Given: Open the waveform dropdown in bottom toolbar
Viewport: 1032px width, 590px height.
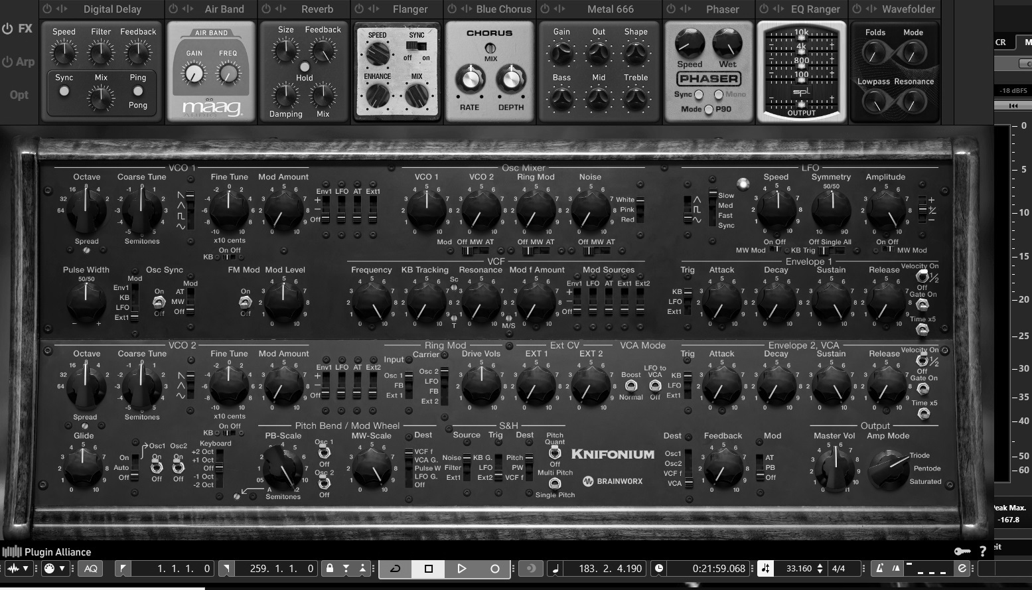Looking at the screenshot, I should (18, 568).
